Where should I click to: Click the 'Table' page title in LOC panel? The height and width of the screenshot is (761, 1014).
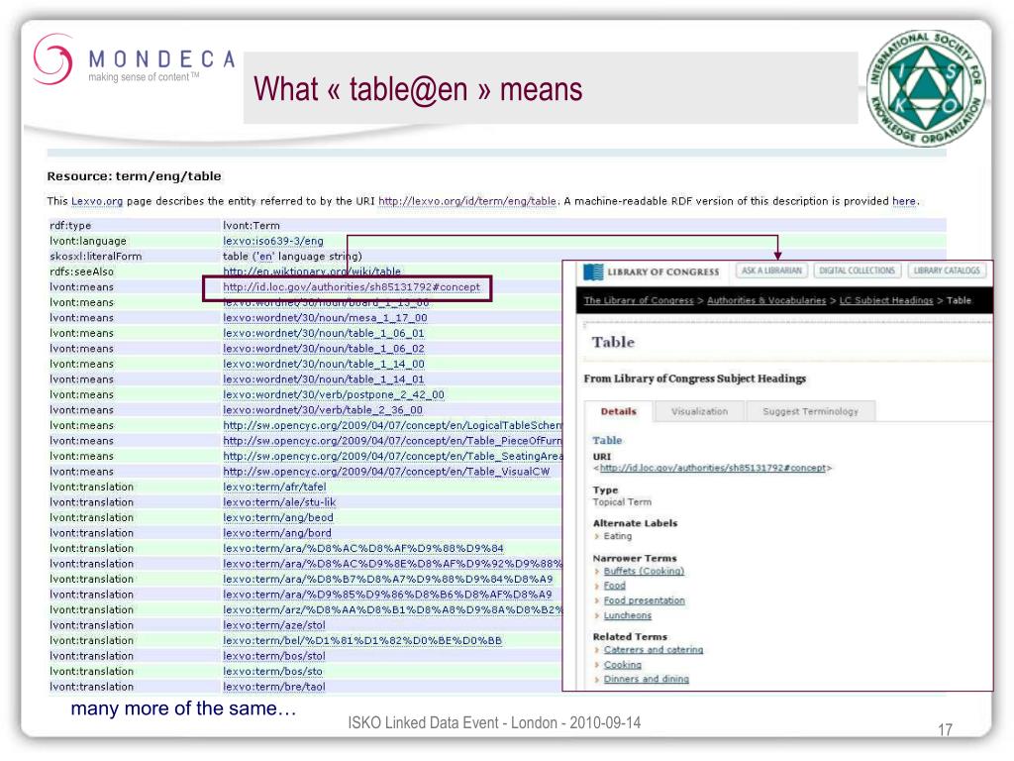613,342
